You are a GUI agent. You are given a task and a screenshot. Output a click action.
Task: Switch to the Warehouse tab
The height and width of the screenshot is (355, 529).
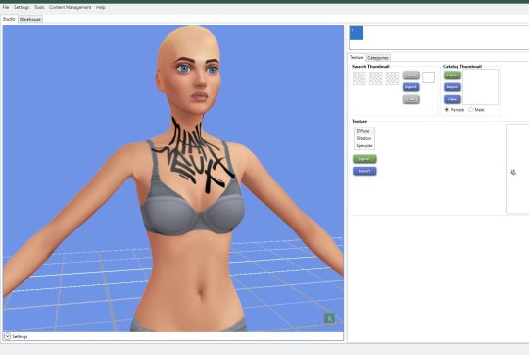click(30, 19)
